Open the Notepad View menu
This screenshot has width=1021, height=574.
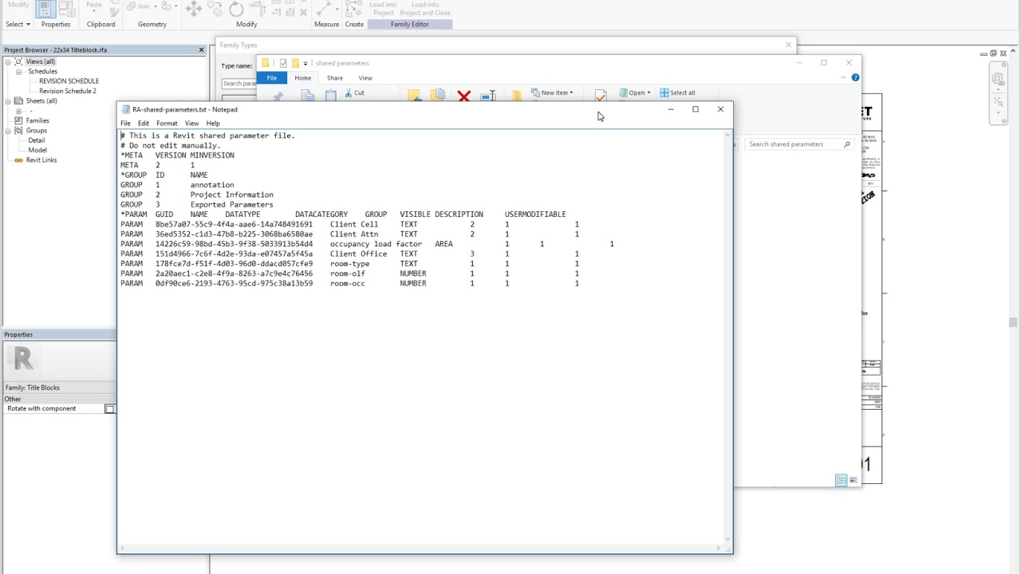(191, 123)
